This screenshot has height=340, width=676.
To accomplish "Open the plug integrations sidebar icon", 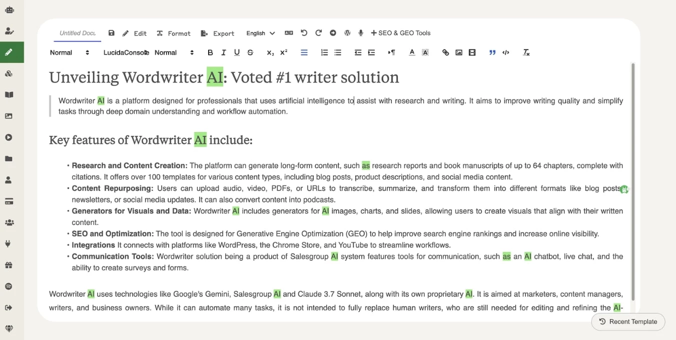I will click(9, 244).
